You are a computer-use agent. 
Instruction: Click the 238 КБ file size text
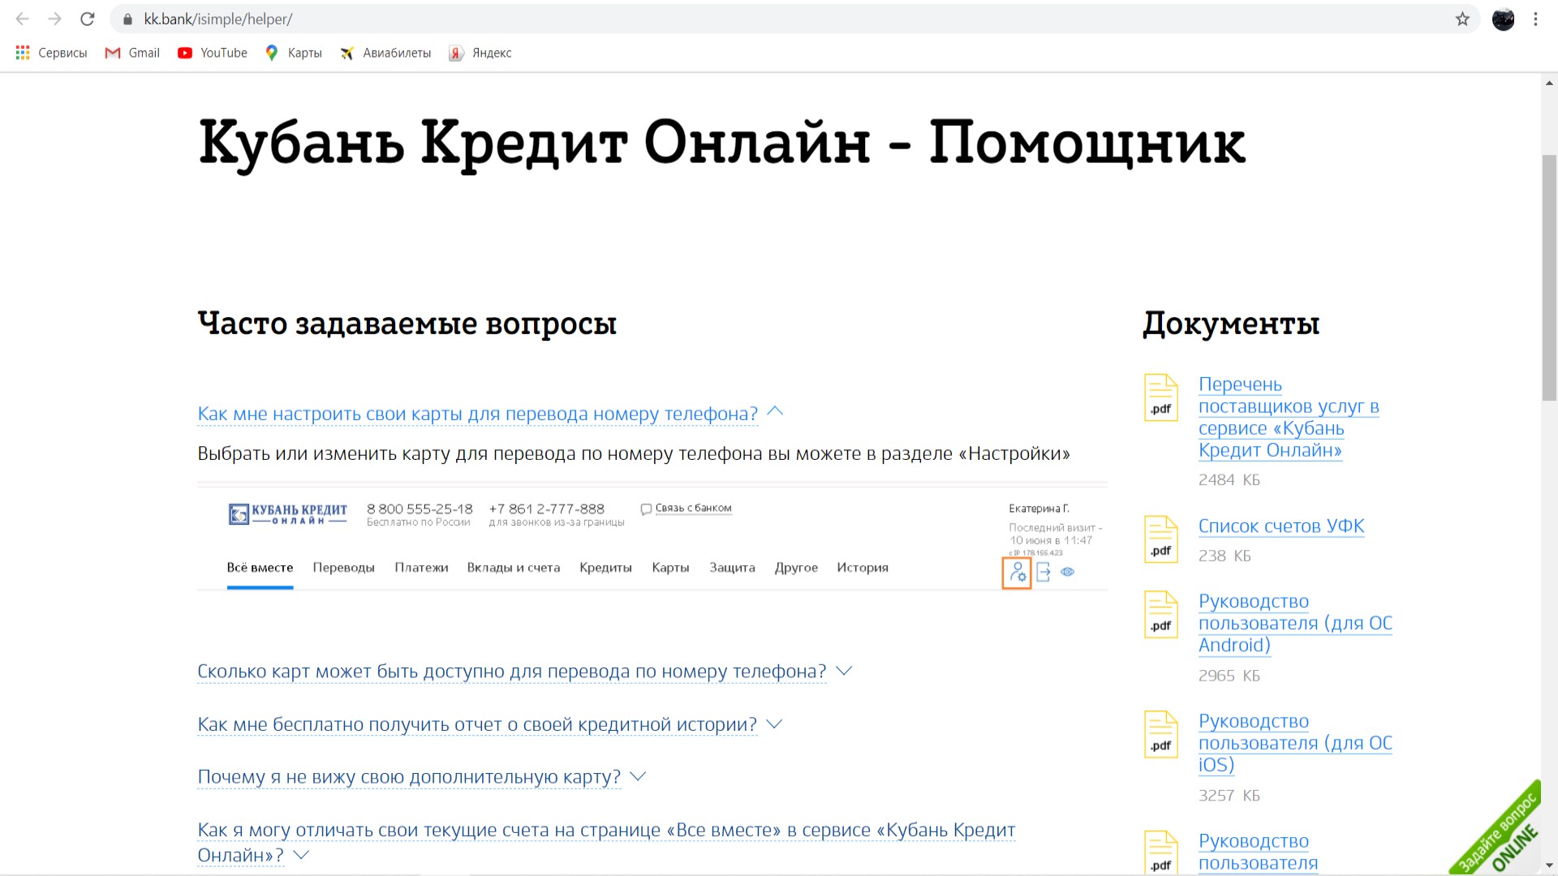coord(1224,556)
